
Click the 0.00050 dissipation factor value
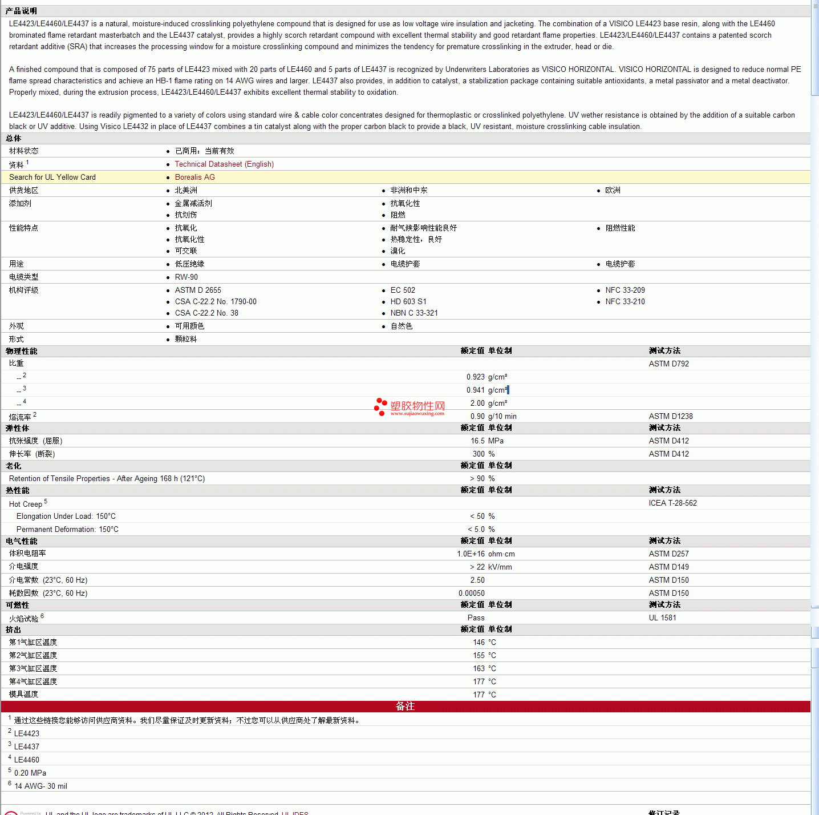(472, 593)
